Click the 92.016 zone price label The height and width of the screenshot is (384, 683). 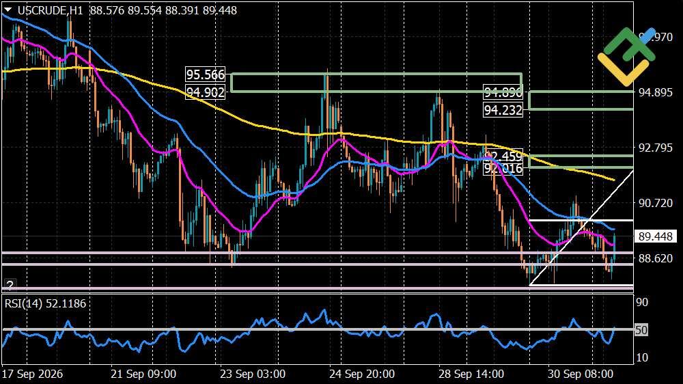click(503, 169)
